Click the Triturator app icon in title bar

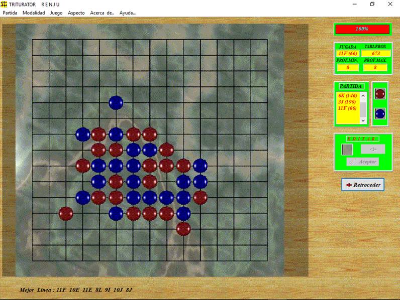point(4,4)
